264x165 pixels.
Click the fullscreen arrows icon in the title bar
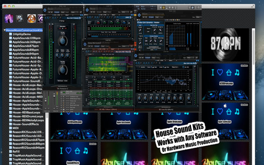click(253, 7)
